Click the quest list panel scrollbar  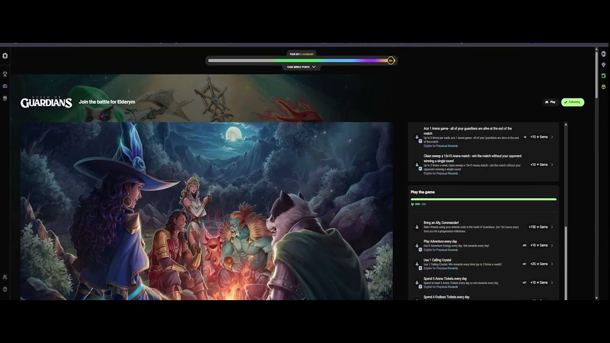tap(566, 263)
